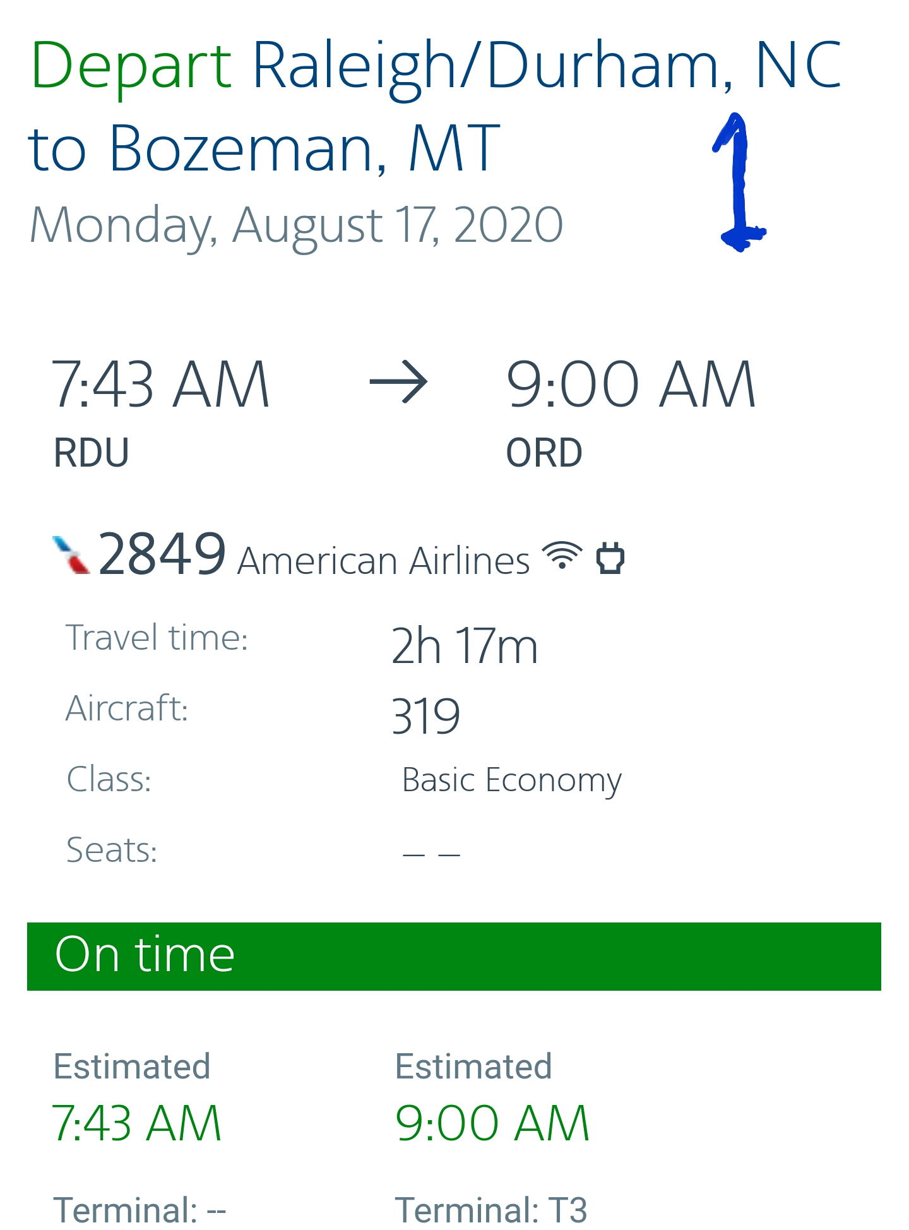This screenshot has height=1230, width=909.
Task: Tap the green estimated 7:43 AM departure time
Action: point(136,1123)
